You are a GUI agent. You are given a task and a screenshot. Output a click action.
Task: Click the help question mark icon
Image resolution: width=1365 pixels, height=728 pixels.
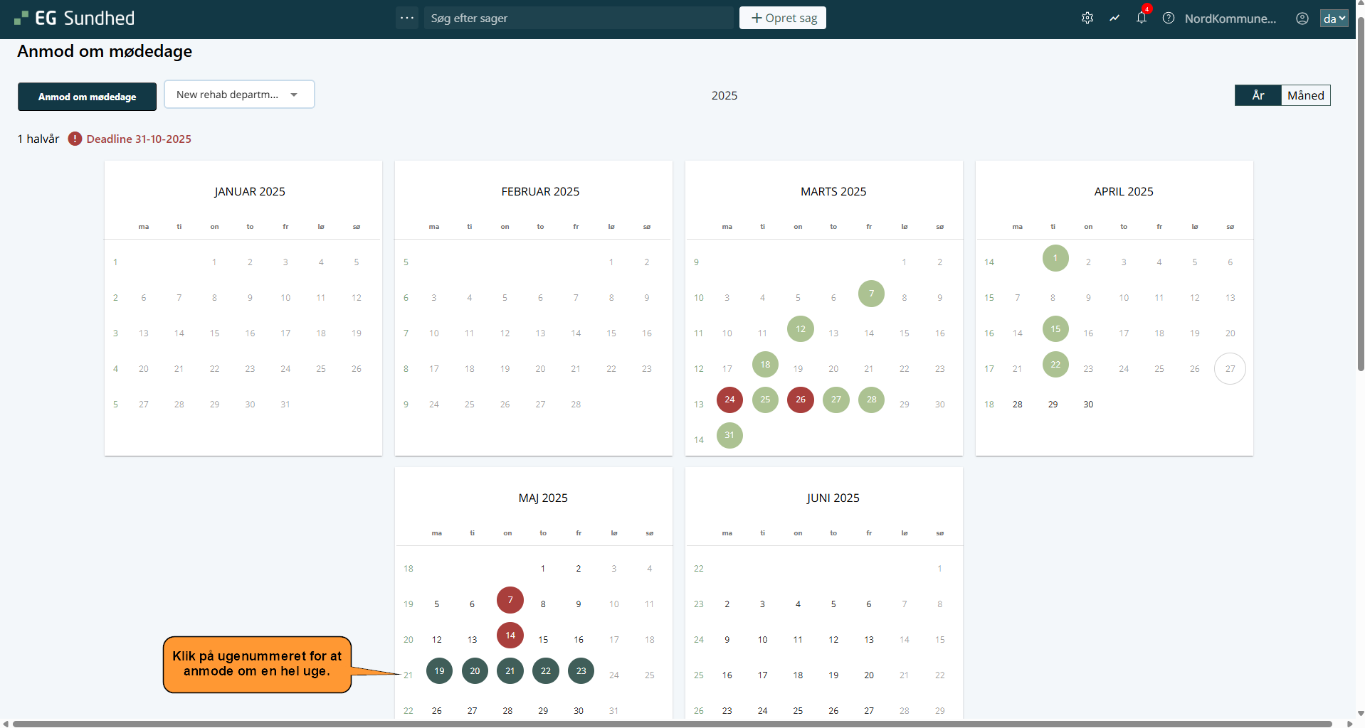[1169, 18]
